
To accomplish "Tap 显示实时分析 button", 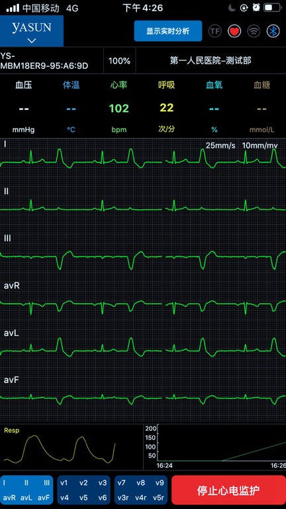I will coord(168,31).
